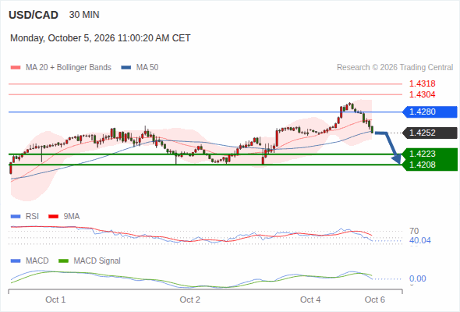The image size is (460, 312).
Task: Click the MACD Signal green legend marker
Action: [x=63, y=261]
